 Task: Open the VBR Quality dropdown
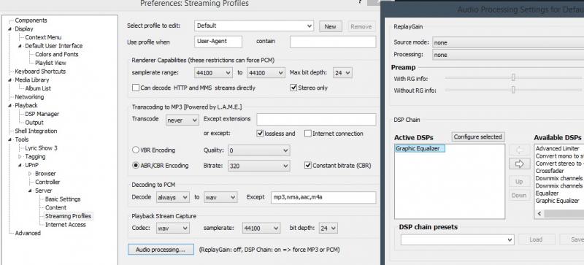click(259, 150)
